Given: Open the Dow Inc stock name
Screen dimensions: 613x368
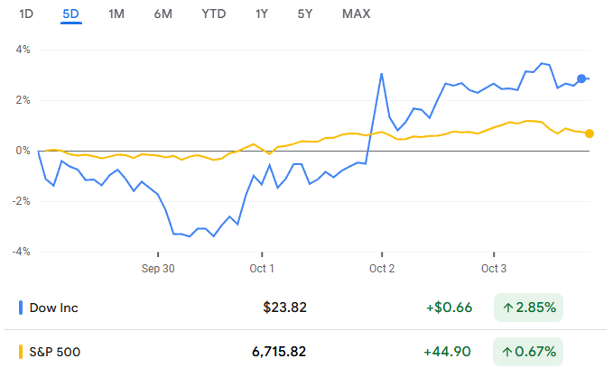Looking at the screenshot, I should pos(54,308).
